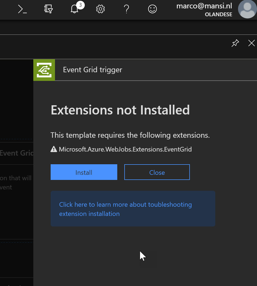Open the directories and subscriptions filter
Viewport: 257px width, 286px height.
click(48, 9)
